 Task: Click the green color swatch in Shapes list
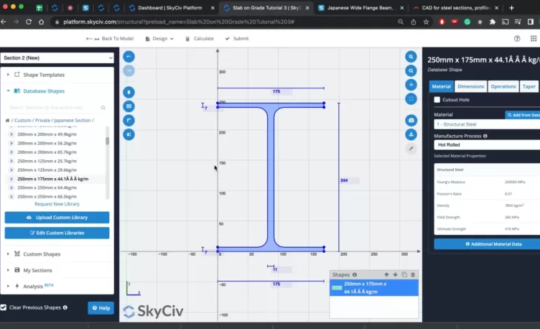point(337,287)
